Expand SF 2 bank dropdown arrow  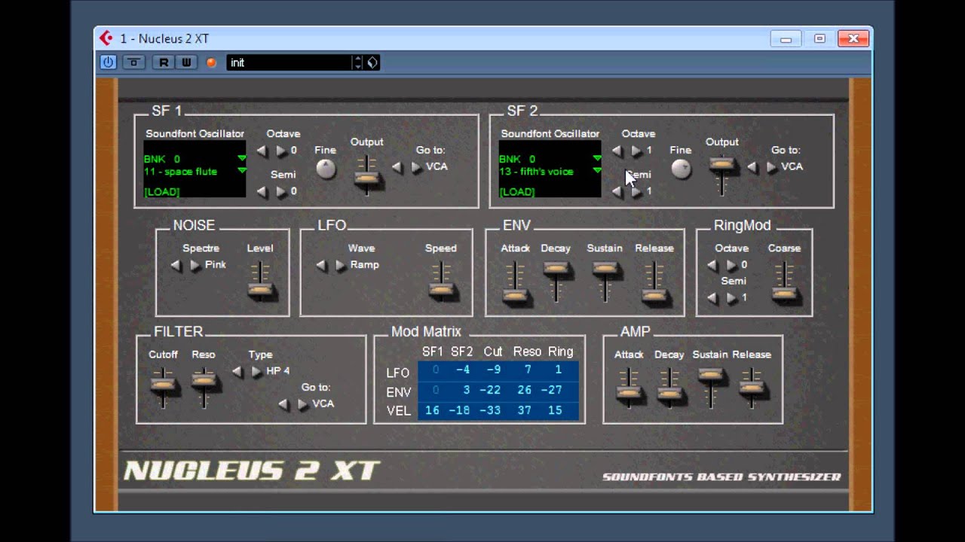coord(596,158)
